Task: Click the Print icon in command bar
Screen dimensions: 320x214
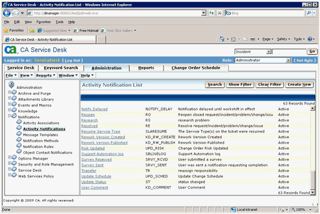Action: tap(253, 39)
